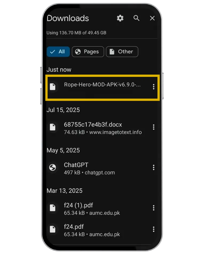Switch to the Other filter chip
This screenshot has width=205, height=256.
122,52
